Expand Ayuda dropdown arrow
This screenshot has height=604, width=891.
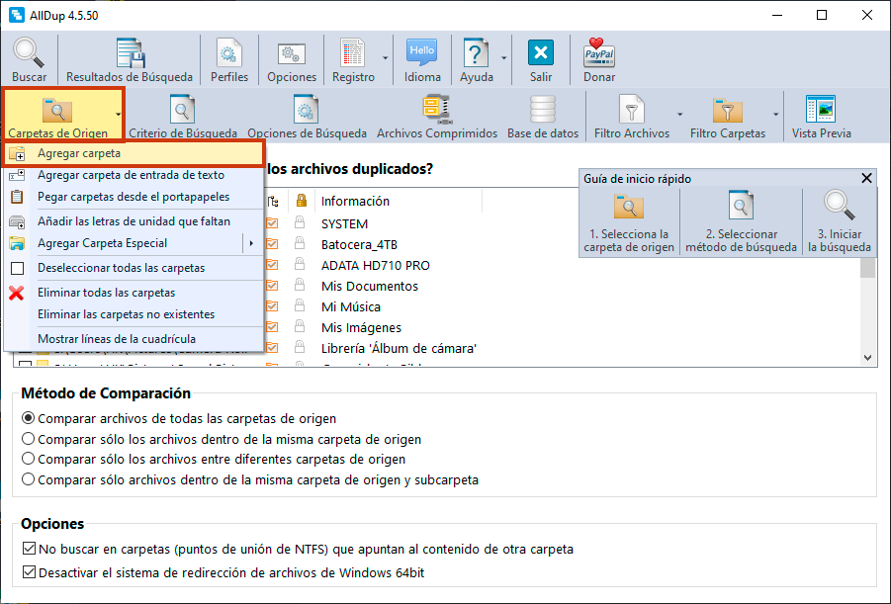[x=503, y=58]
